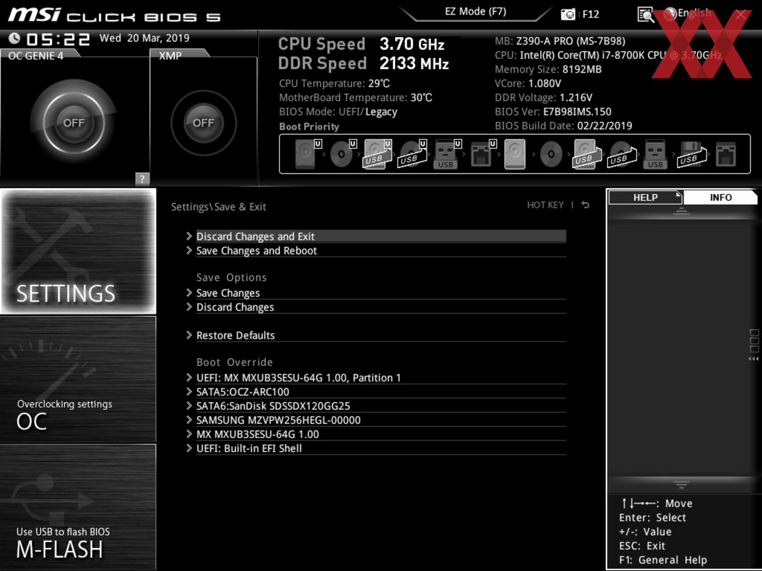Click the camera screenshot F12 icon
The image size is (762, 571).
[568, 14]
